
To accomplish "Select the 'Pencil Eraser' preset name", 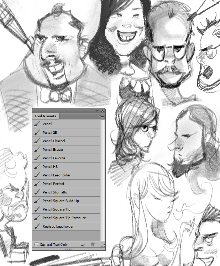I will [53, 150].
